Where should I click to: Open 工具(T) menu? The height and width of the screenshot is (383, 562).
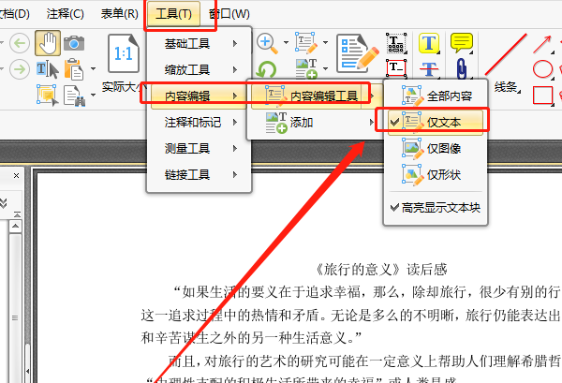tap(173, 14)
